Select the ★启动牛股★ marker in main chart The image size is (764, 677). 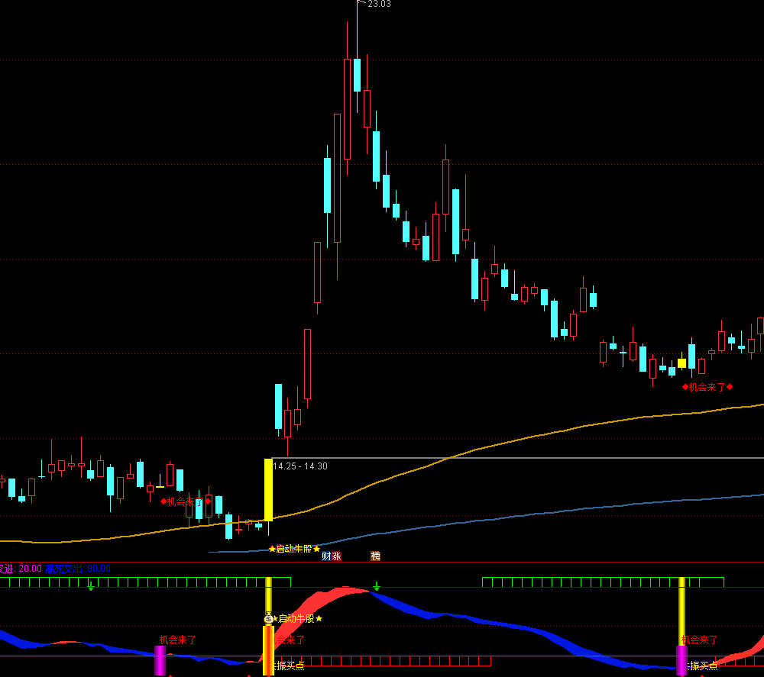[294, 549]
